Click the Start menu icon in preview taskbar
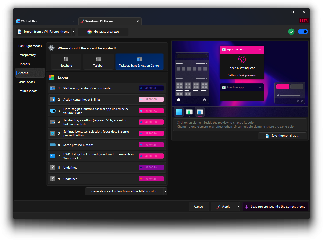323x240 pixels. tap(179, 112)
